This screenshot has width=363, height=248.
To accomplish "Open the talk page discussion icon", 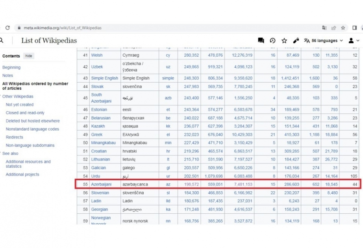I will tap(261, 41).
